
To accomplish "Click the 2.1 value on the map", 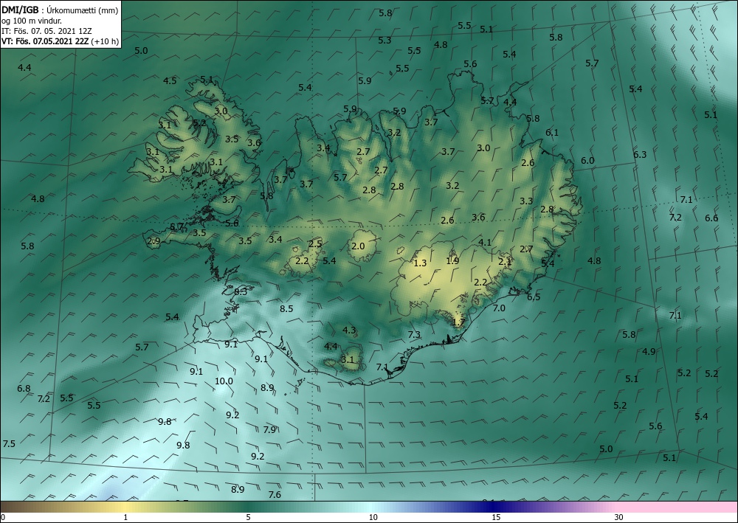I will 505,261.
